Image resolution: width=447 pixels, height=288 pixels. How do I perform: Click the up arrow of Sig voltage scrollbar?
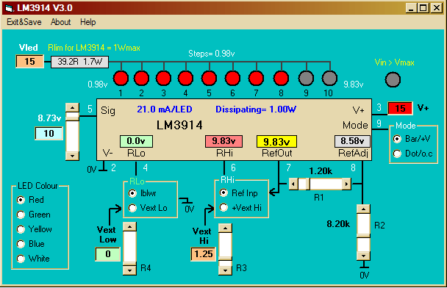[x=72, y=108]
